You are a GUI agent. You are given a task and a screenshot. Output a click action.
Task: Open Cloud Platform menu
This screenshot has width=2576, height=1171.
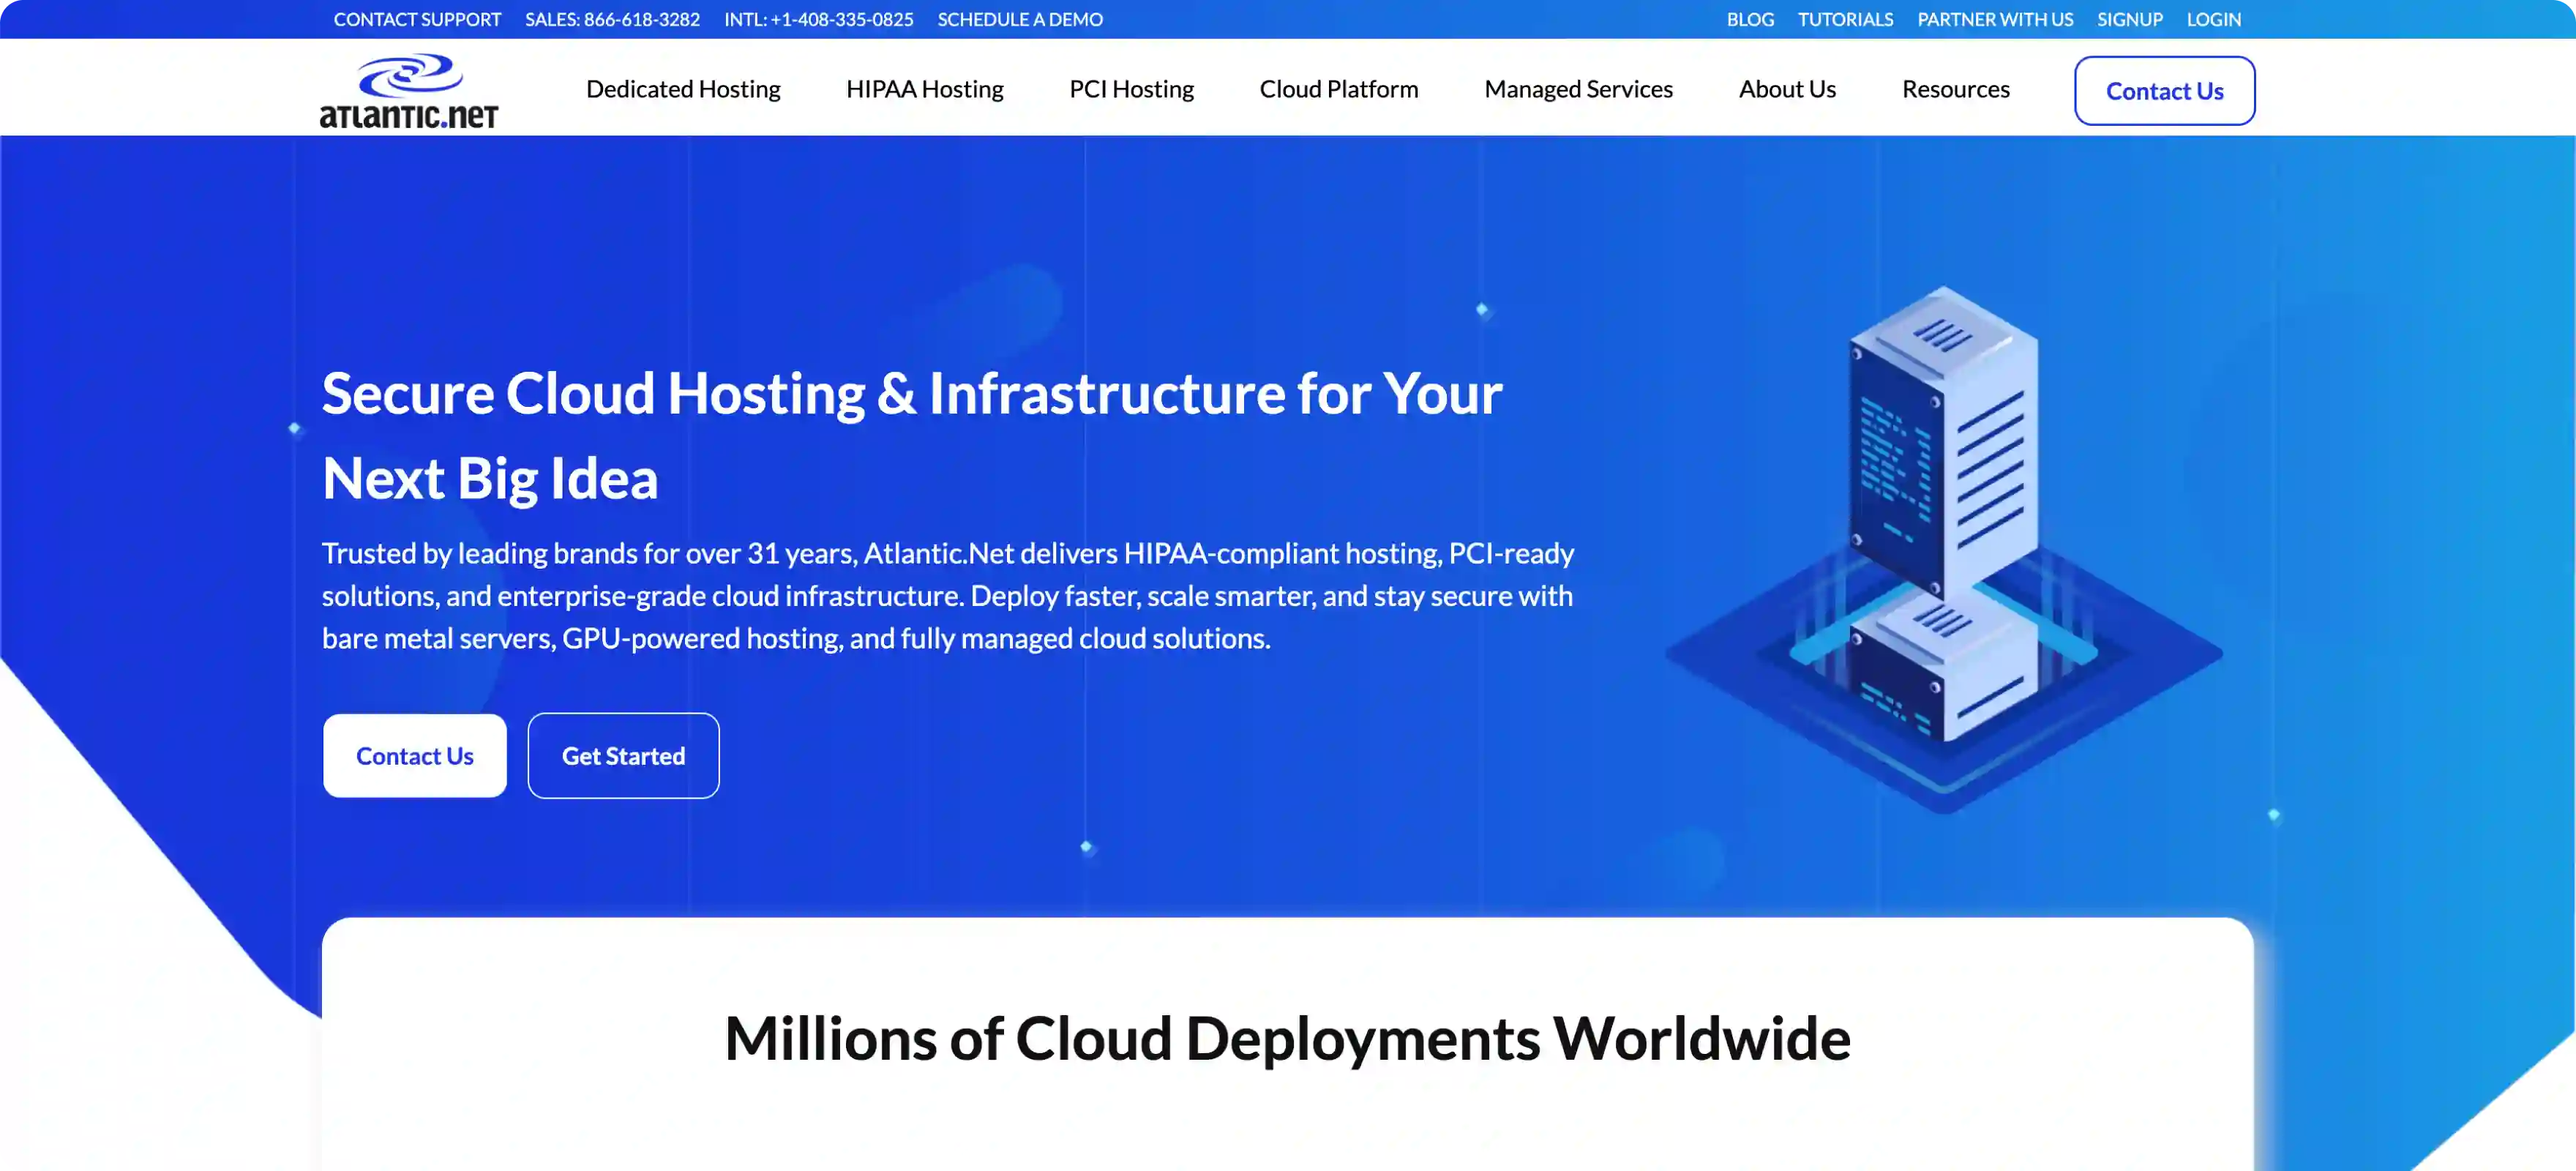click(x=1338, y=89)
